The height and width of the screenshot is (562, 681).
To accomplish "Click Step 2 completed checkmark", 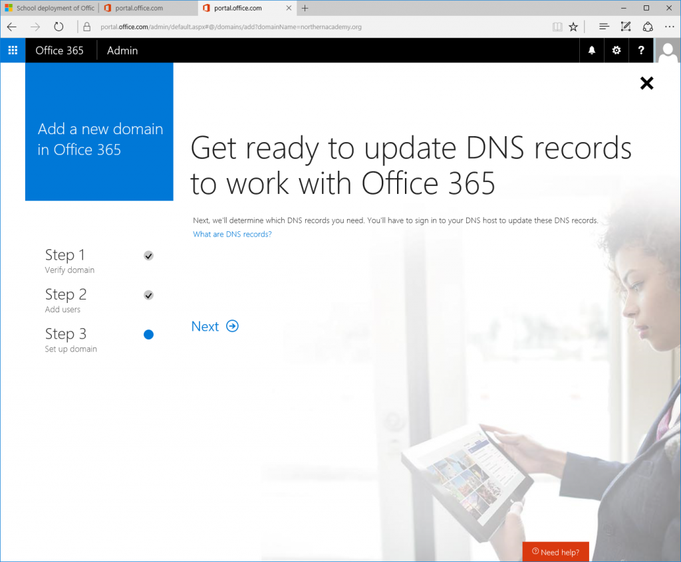I will pos(148,295).
